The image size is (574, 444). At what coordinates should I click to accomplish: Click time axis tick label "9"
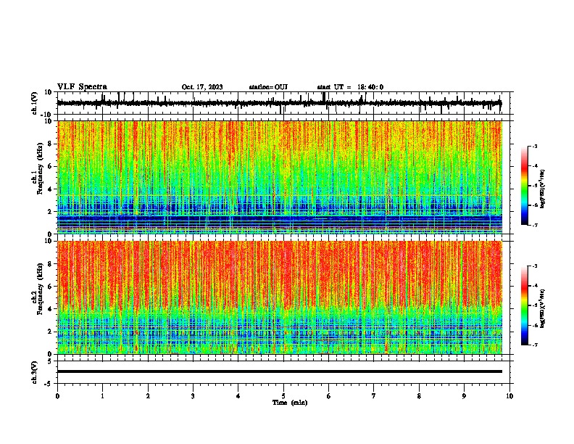[x=464, y=396]
